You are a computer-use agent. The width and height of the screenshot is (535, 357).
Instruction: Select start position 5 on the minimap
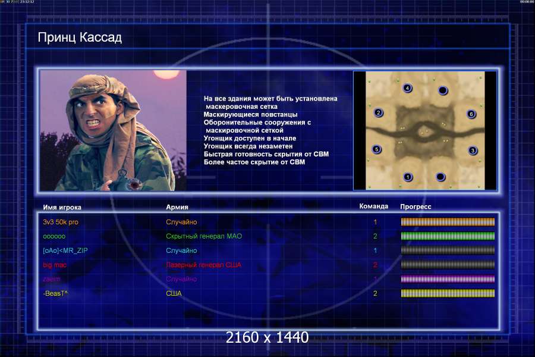click(x=377, y=149)
